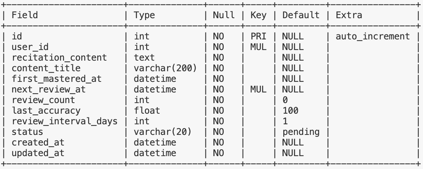The height and width of the screenshot is (169, 423).
Task: Select the 'updated_at' field name
Action: point(38,153)
